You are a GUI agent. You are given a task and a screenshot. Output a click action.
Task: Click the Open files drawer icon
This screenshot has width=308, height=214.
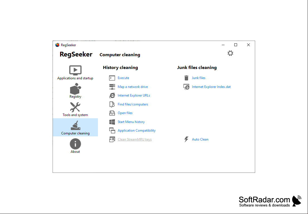(x=112, y=113)
